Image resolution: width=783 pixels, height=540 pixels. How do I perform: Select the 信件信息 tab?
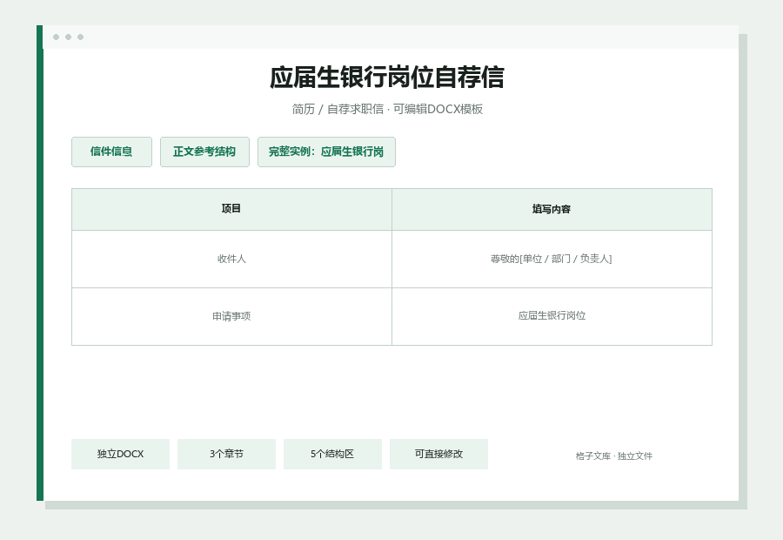[x=111, y=152]
